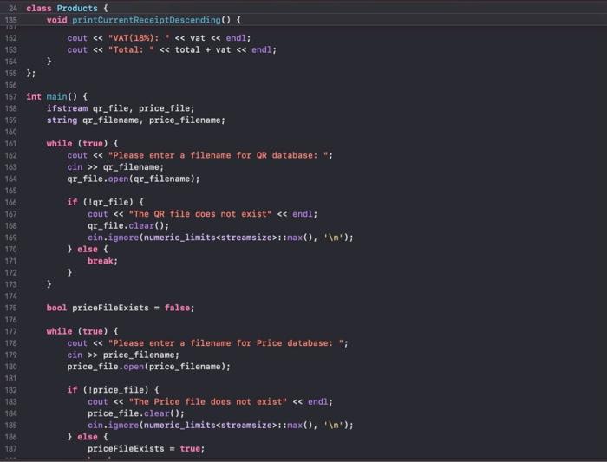Screen dimensions: 607x462
Task: Click price_filename on line 179
Action: click(x=139, y=355)
